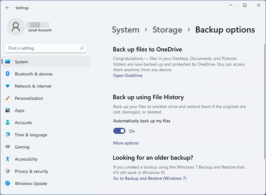Click the System monitor icon in sidebar
266x195 pixels.
pyautogui.click(x=7, y=62)
